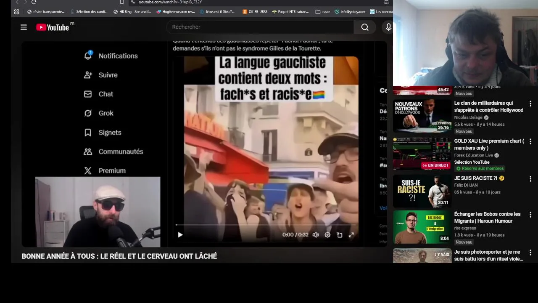Enter fullscreen on the embedded clip

351,235
